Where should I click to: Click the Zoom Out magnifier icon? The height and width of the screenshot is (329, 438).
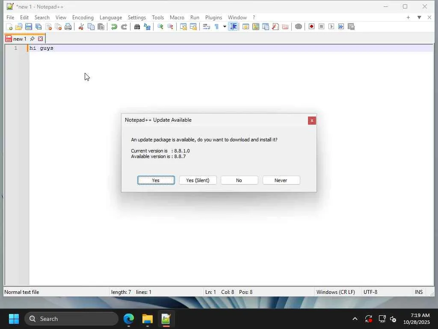170,27
